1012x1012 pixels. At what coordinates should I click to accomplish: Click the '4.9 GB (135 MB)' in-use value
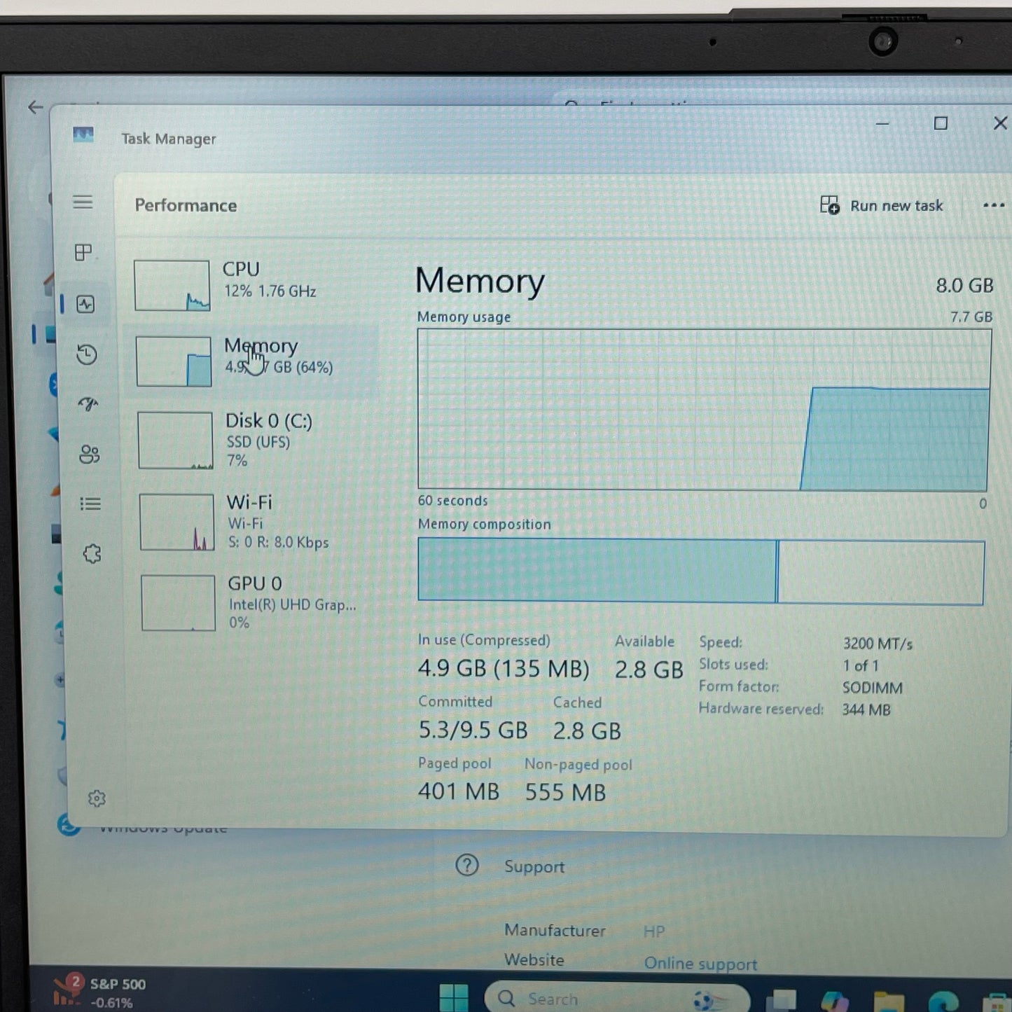pyautogui.click(x=504, y=668)
